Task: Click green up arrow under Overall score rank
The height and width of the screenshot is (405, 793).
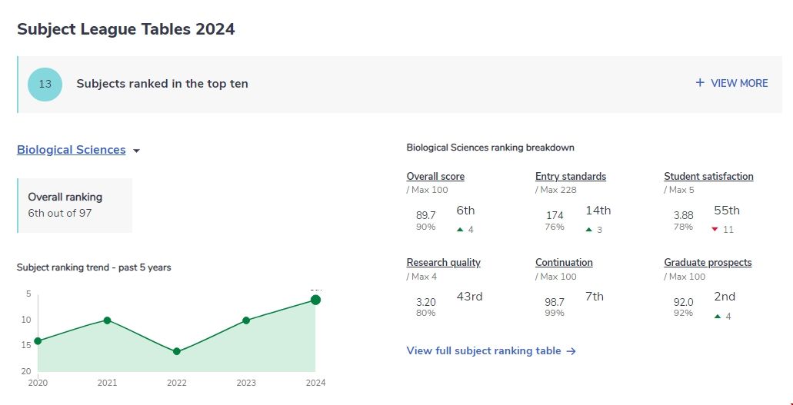Action: click(x=459, y=229)
